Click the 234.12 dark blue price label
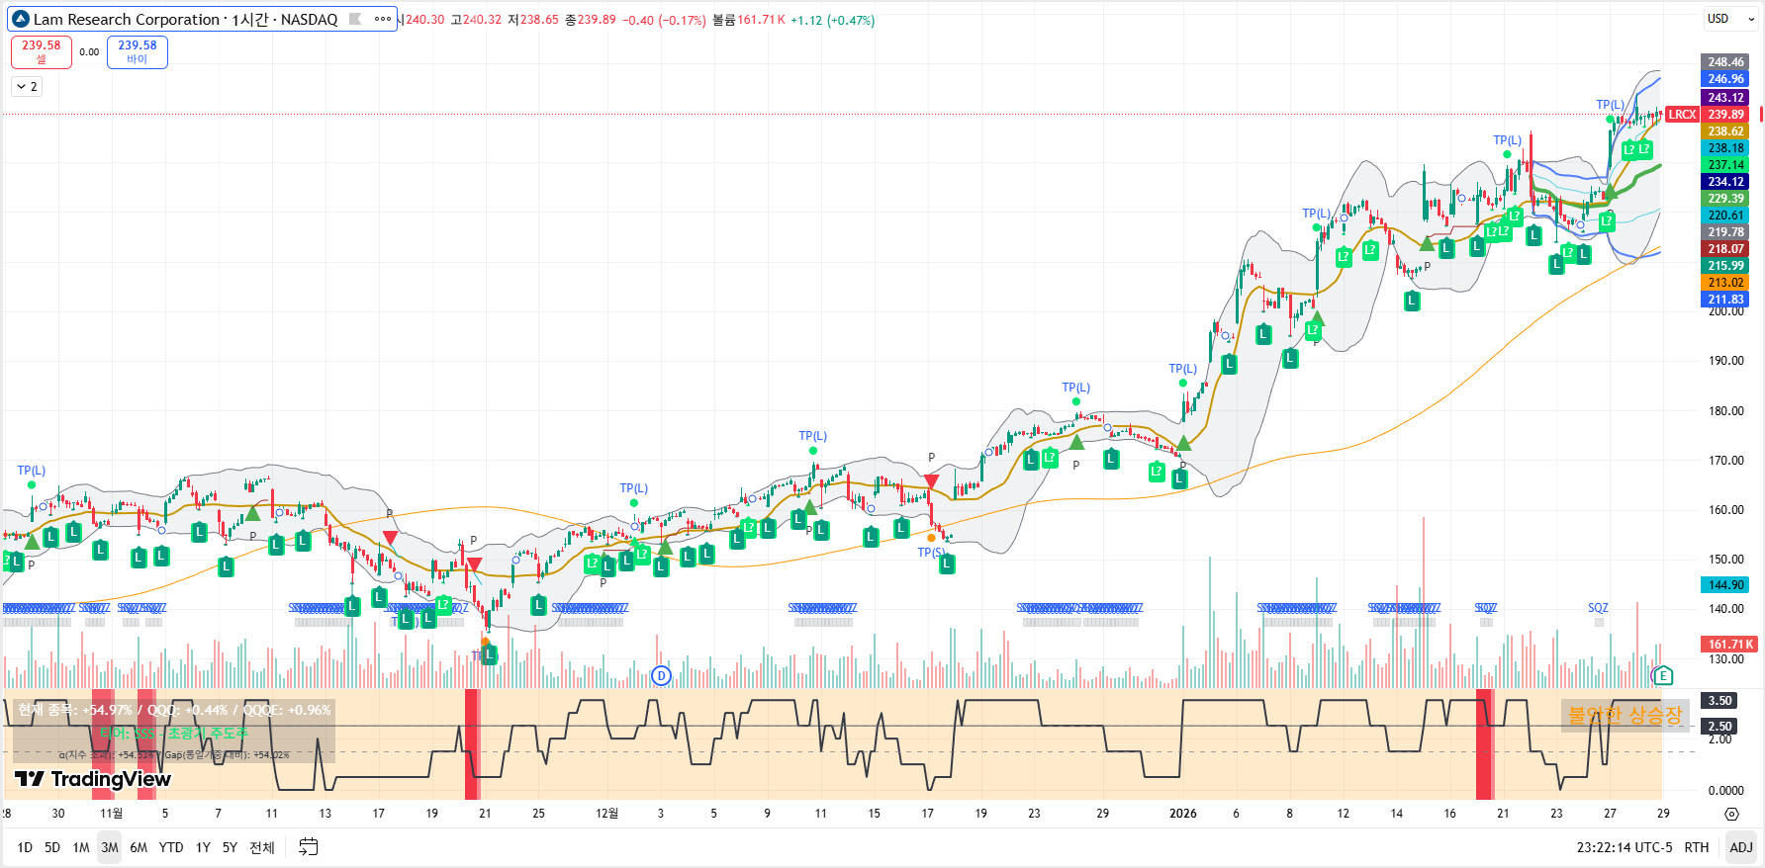 tap(1725, 182)
